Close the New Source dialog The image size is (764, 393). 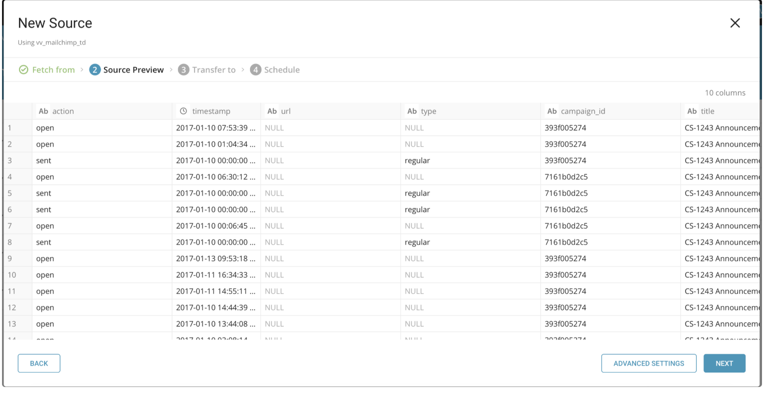tap(734, 23)
